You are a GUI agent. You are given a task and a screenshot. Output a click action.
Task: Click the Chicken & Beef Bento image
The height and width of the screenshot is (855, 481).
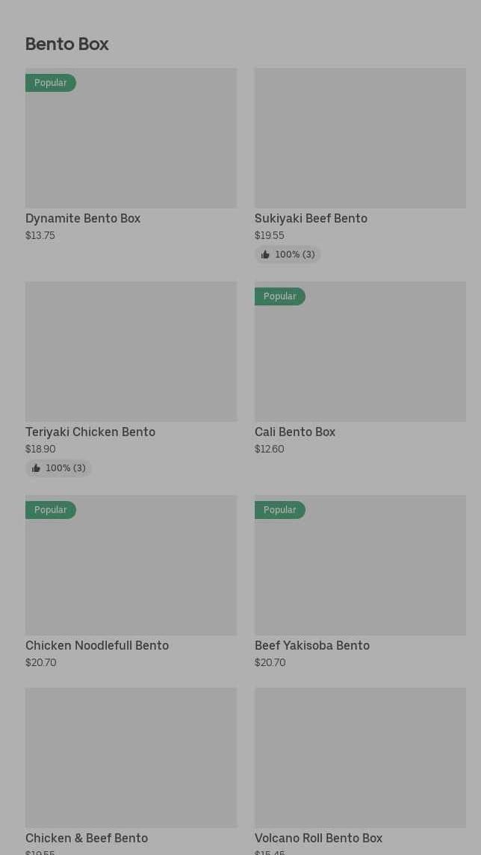pyautogui.click(x=131, y=757)
